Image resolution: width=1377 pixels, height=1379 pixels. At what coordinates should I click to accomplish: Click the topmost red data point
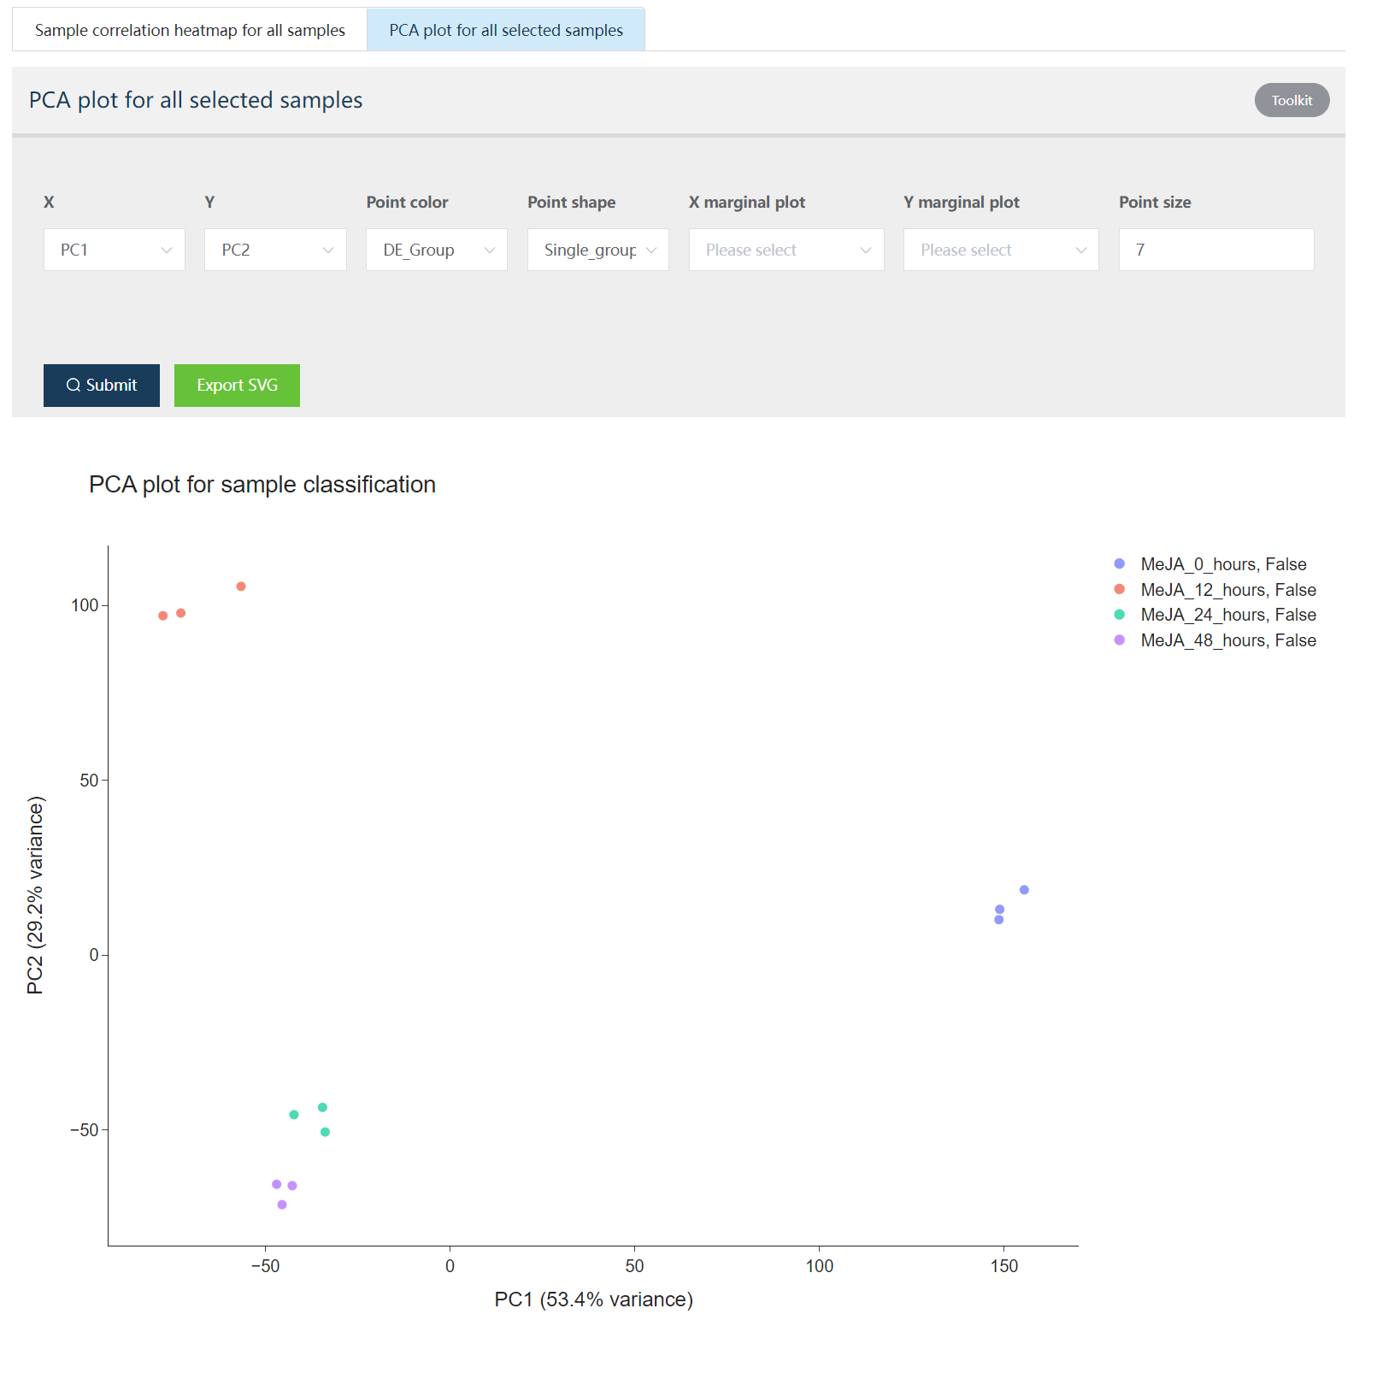241,586
